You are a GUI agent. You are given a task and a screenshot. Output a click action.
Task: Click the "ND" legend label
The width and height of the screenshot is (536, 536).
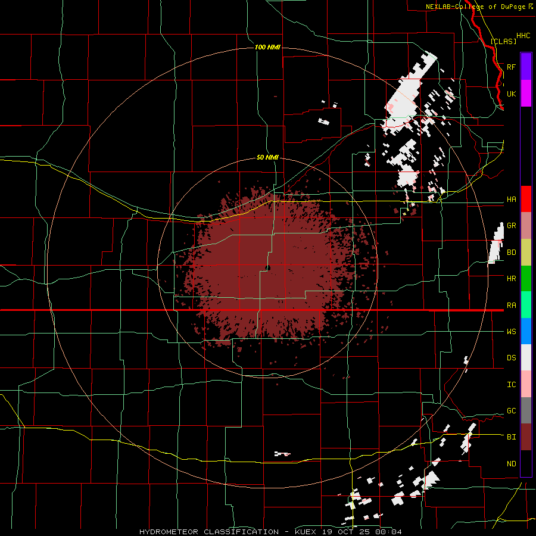pyautogui.click(x=511, y=464)
